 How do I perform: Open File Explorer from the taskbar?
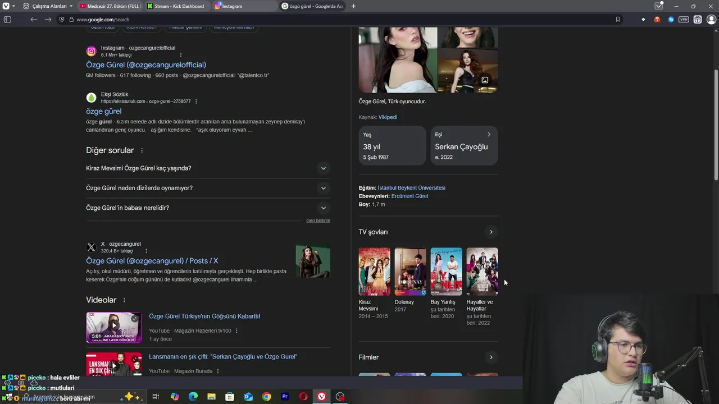[211, 397]
